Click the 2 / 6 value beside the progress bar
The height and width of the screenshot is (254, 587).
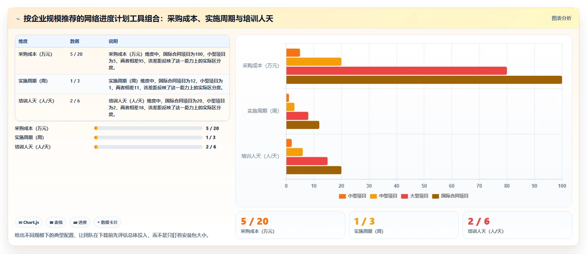click(x=211, y=147)
